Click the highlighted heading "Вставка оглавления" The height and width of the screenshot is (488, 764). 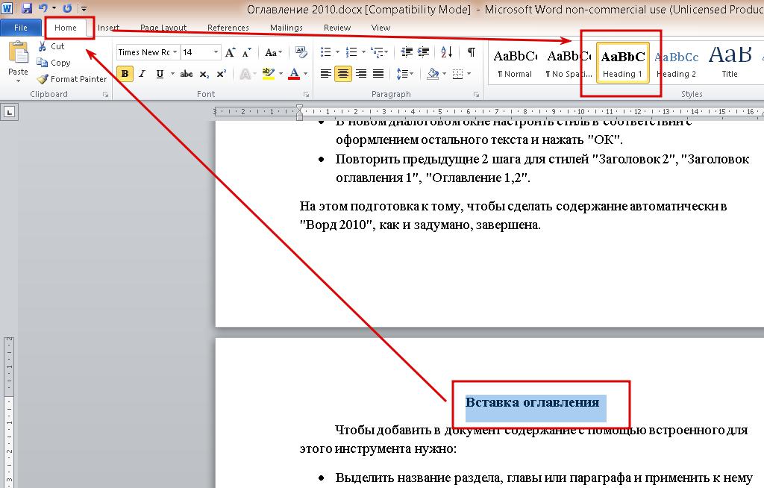click(532, 403)
